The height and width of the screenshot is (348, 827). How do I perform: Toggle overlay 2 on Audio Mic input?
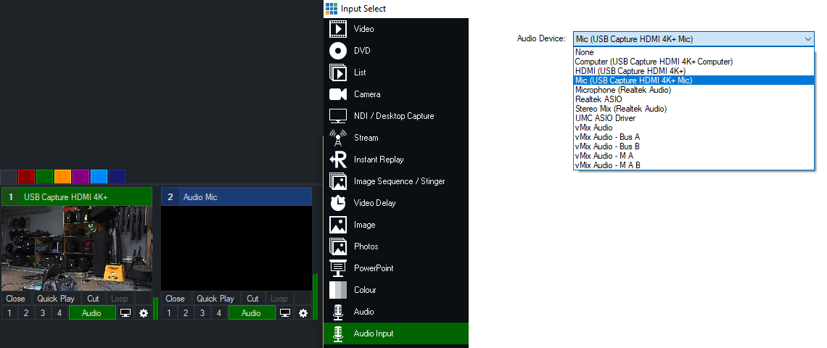tap(186, 313)
